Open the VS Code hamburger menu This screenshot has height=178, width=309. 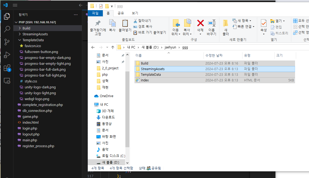15,5
